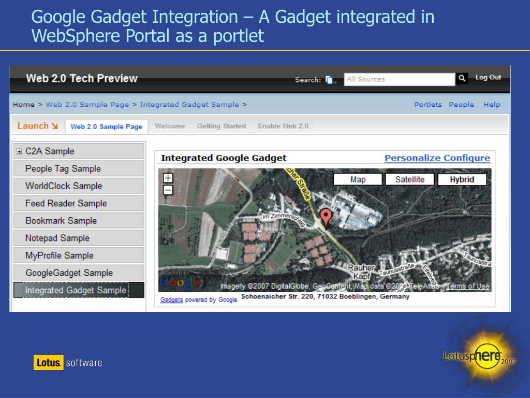Select C2A Sample in the sidebar
This screenshot has width=530, height=398.
79,151
